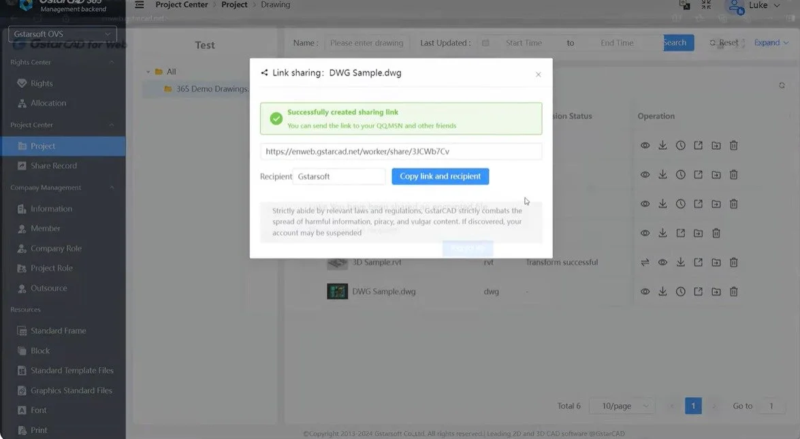Click the drawing Name search field
Screen dimensions: 800x439
click(x=368, y=43)
